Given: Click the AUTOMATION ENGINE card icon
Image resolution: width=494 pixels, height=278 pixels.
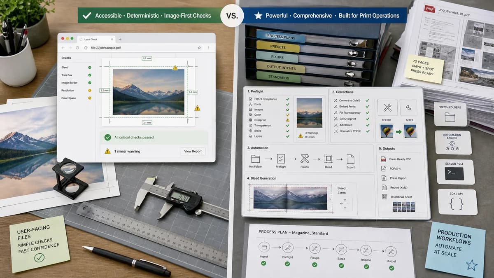Looking at the screenshot, I should [452, 145].
